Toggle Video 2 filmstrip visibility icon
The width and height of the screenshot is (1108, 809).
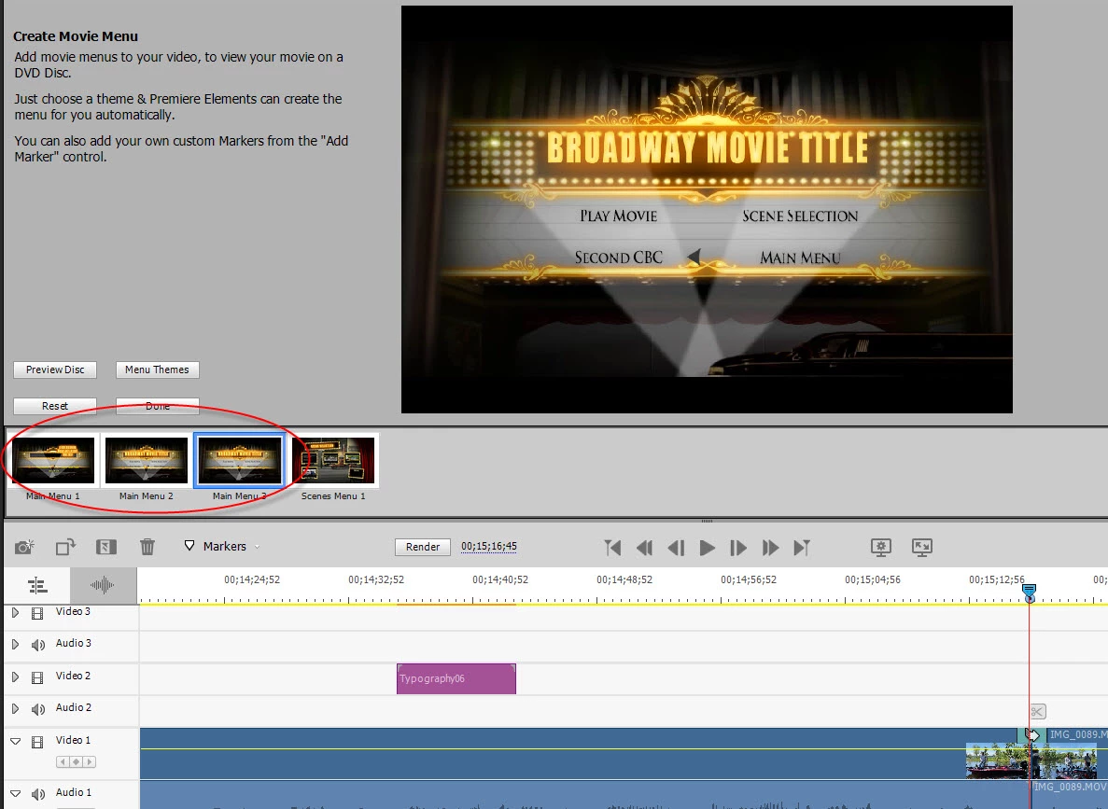coord(37,677)
